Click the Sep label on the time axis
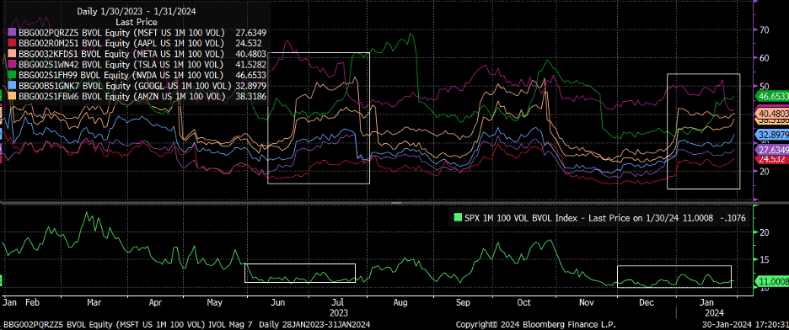 click(463, 303)
